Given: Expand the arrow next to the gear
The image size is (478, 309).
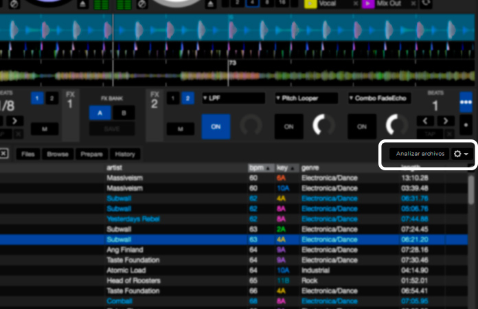Looking at the screenshot, I should tap(466, 154).
